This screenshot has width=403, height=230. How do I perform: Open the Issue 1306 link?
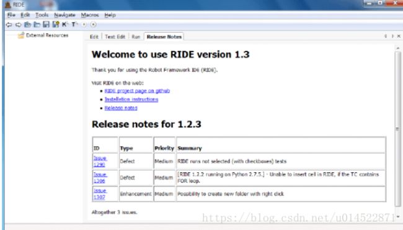pos(100,177)
